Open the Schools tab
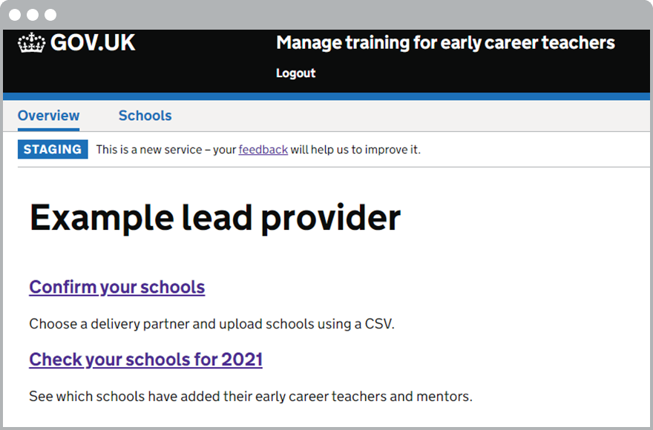This screenshot has height=430, width=653. 145,116
